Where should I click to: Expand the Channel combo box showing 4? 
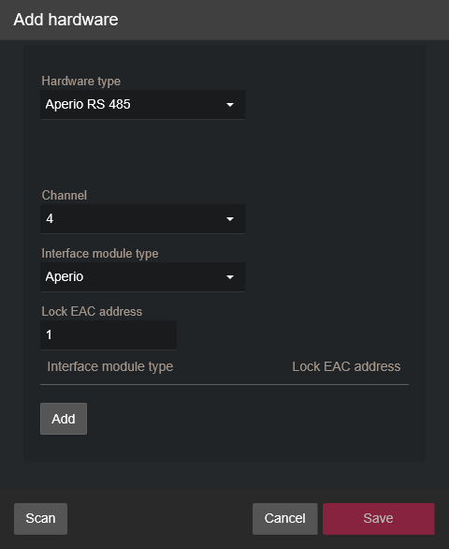coord(143,219)
